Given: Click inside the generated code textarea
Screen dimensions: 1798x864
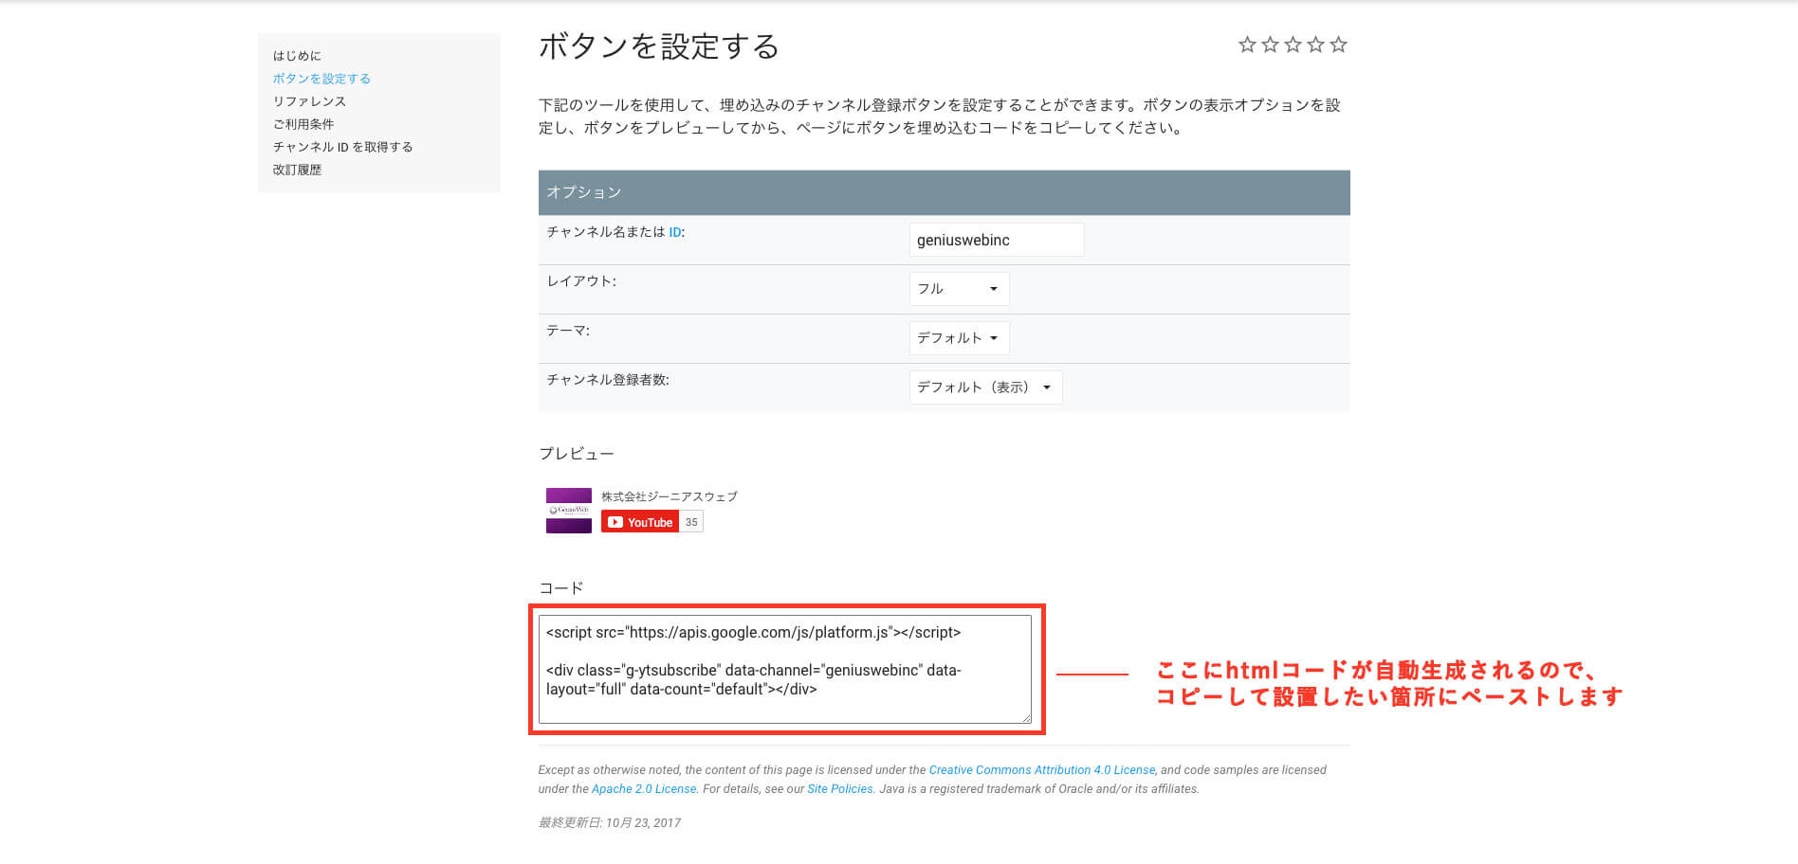Looking at the screenshot, I should [x=784, y=670].
